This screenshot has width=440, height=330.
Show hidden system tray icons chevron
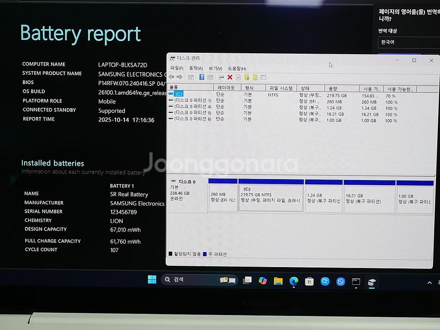tap(429, 282)
